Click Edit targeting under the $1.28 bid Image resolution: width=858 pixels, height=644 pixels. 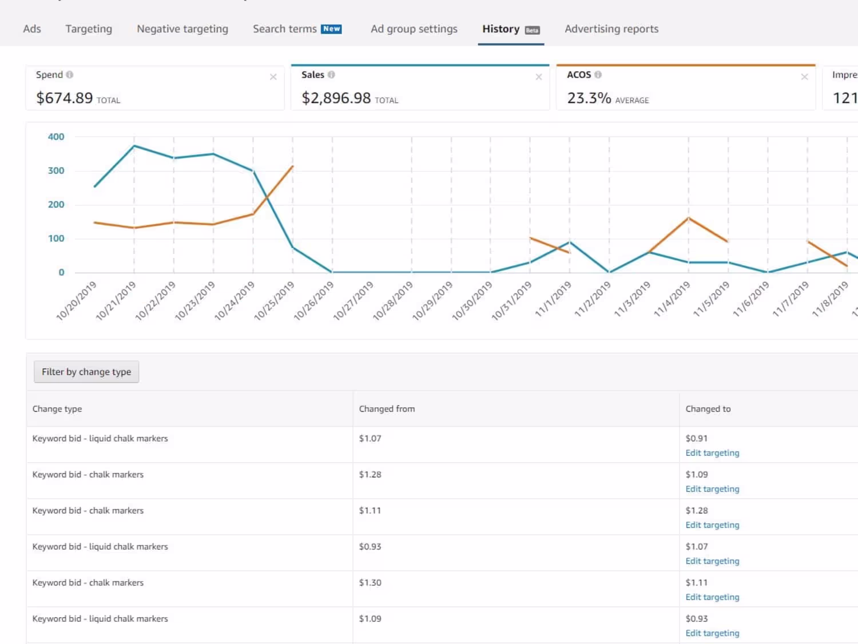pyautogui.click(x=712, y=525)
